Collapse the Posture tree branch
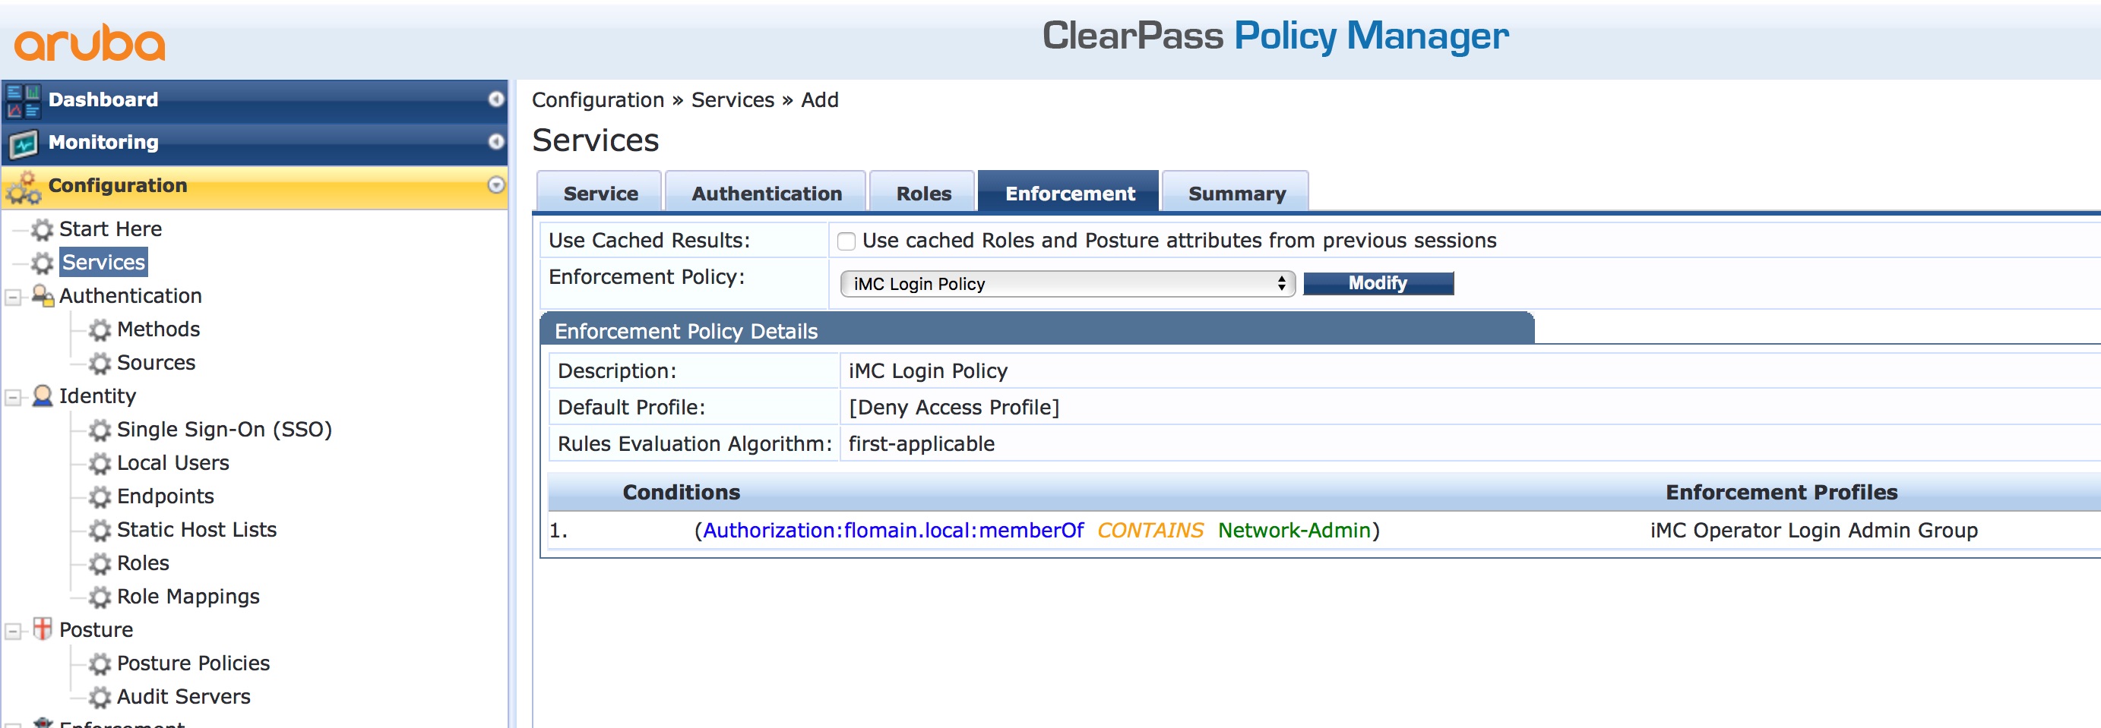Image resolution: width=2101 pixels, height=728 pixels. pyautogui.click(x=11, y=629)
